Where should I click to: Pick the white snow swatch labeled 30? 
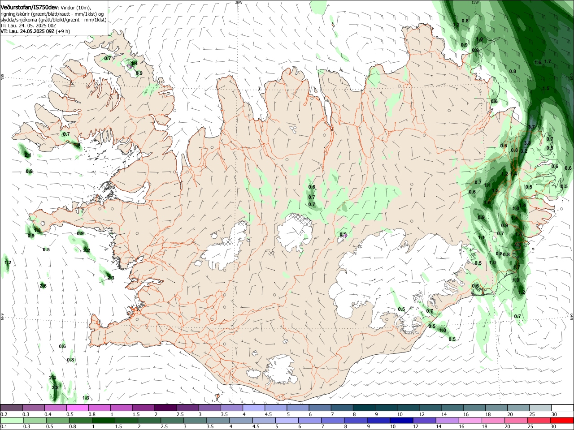562,408
